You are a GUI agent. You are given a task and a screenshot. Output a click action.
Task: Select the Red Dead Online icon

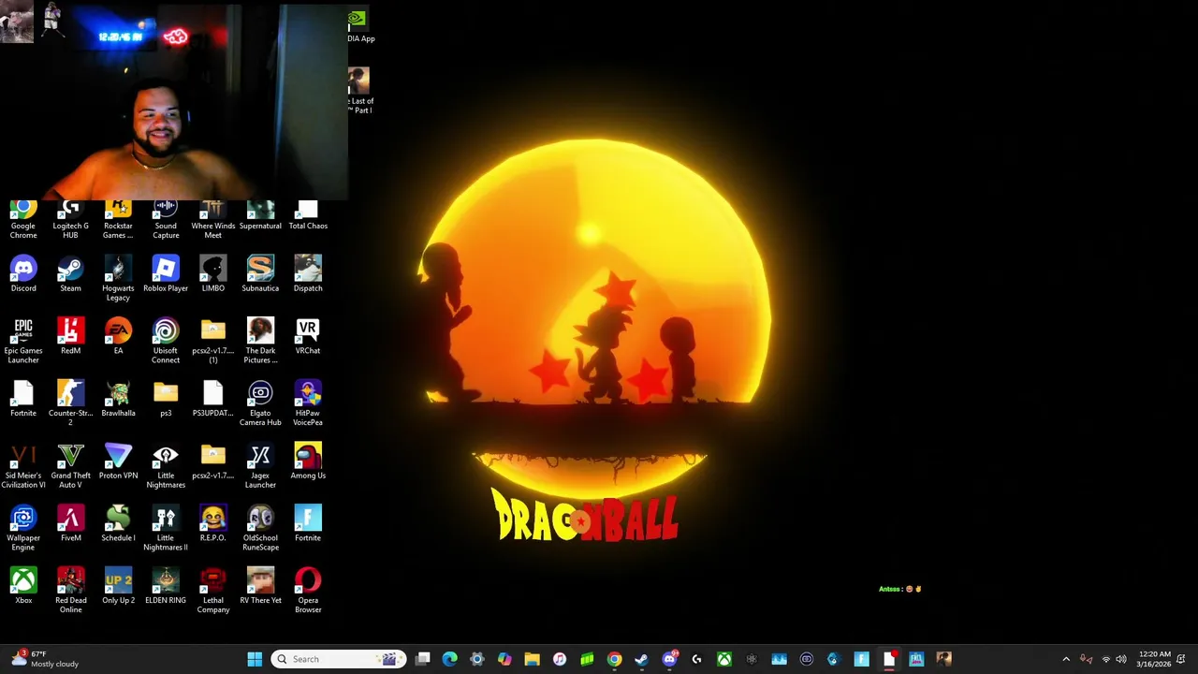pyautogui.click(x=70, y=592)
